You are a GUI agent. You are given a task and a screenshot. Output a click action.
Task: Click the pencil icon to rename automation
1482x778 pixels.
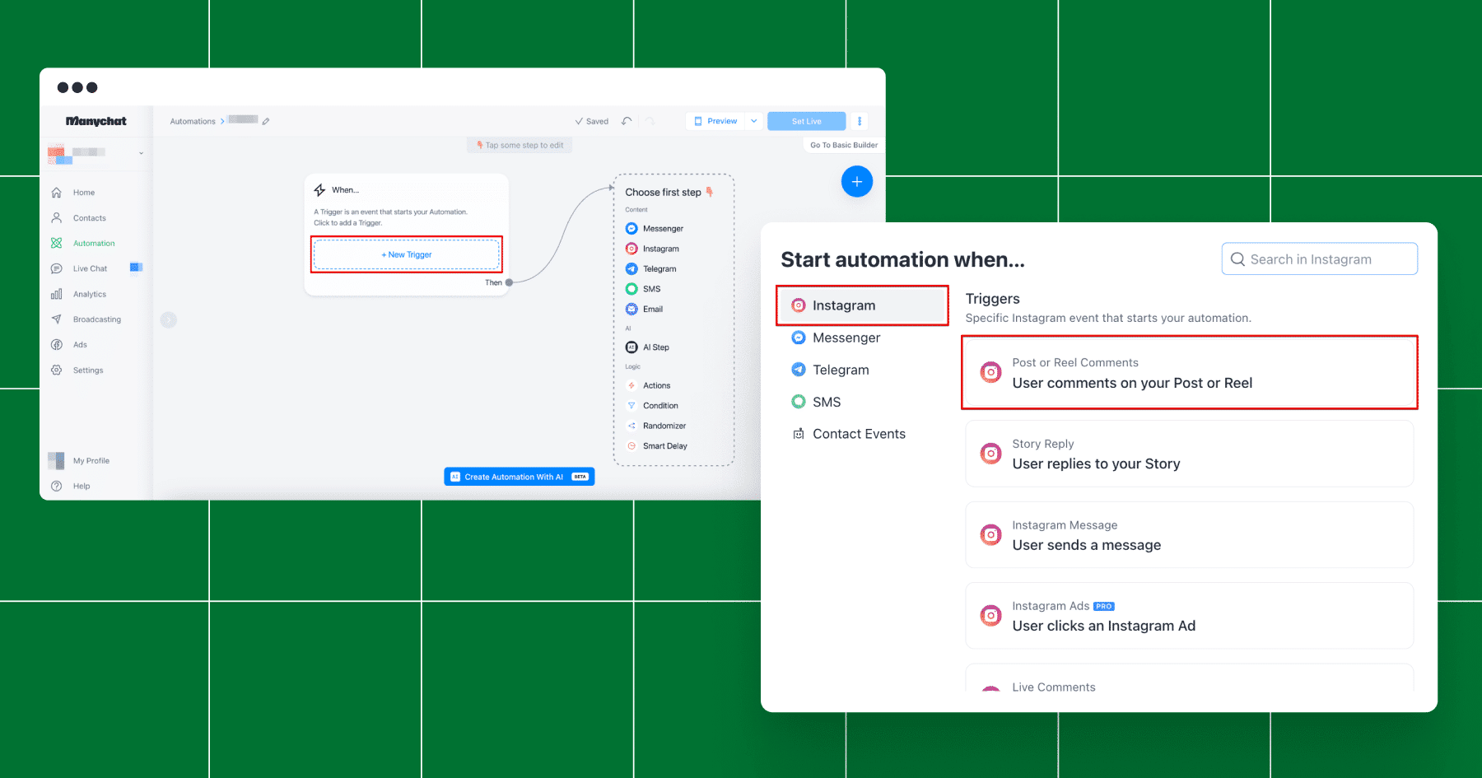tap(266, 121)
